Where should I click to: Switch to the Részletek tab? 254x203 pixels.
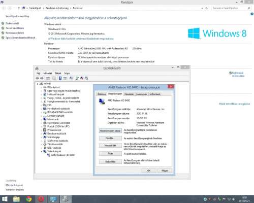click(129, 94)
